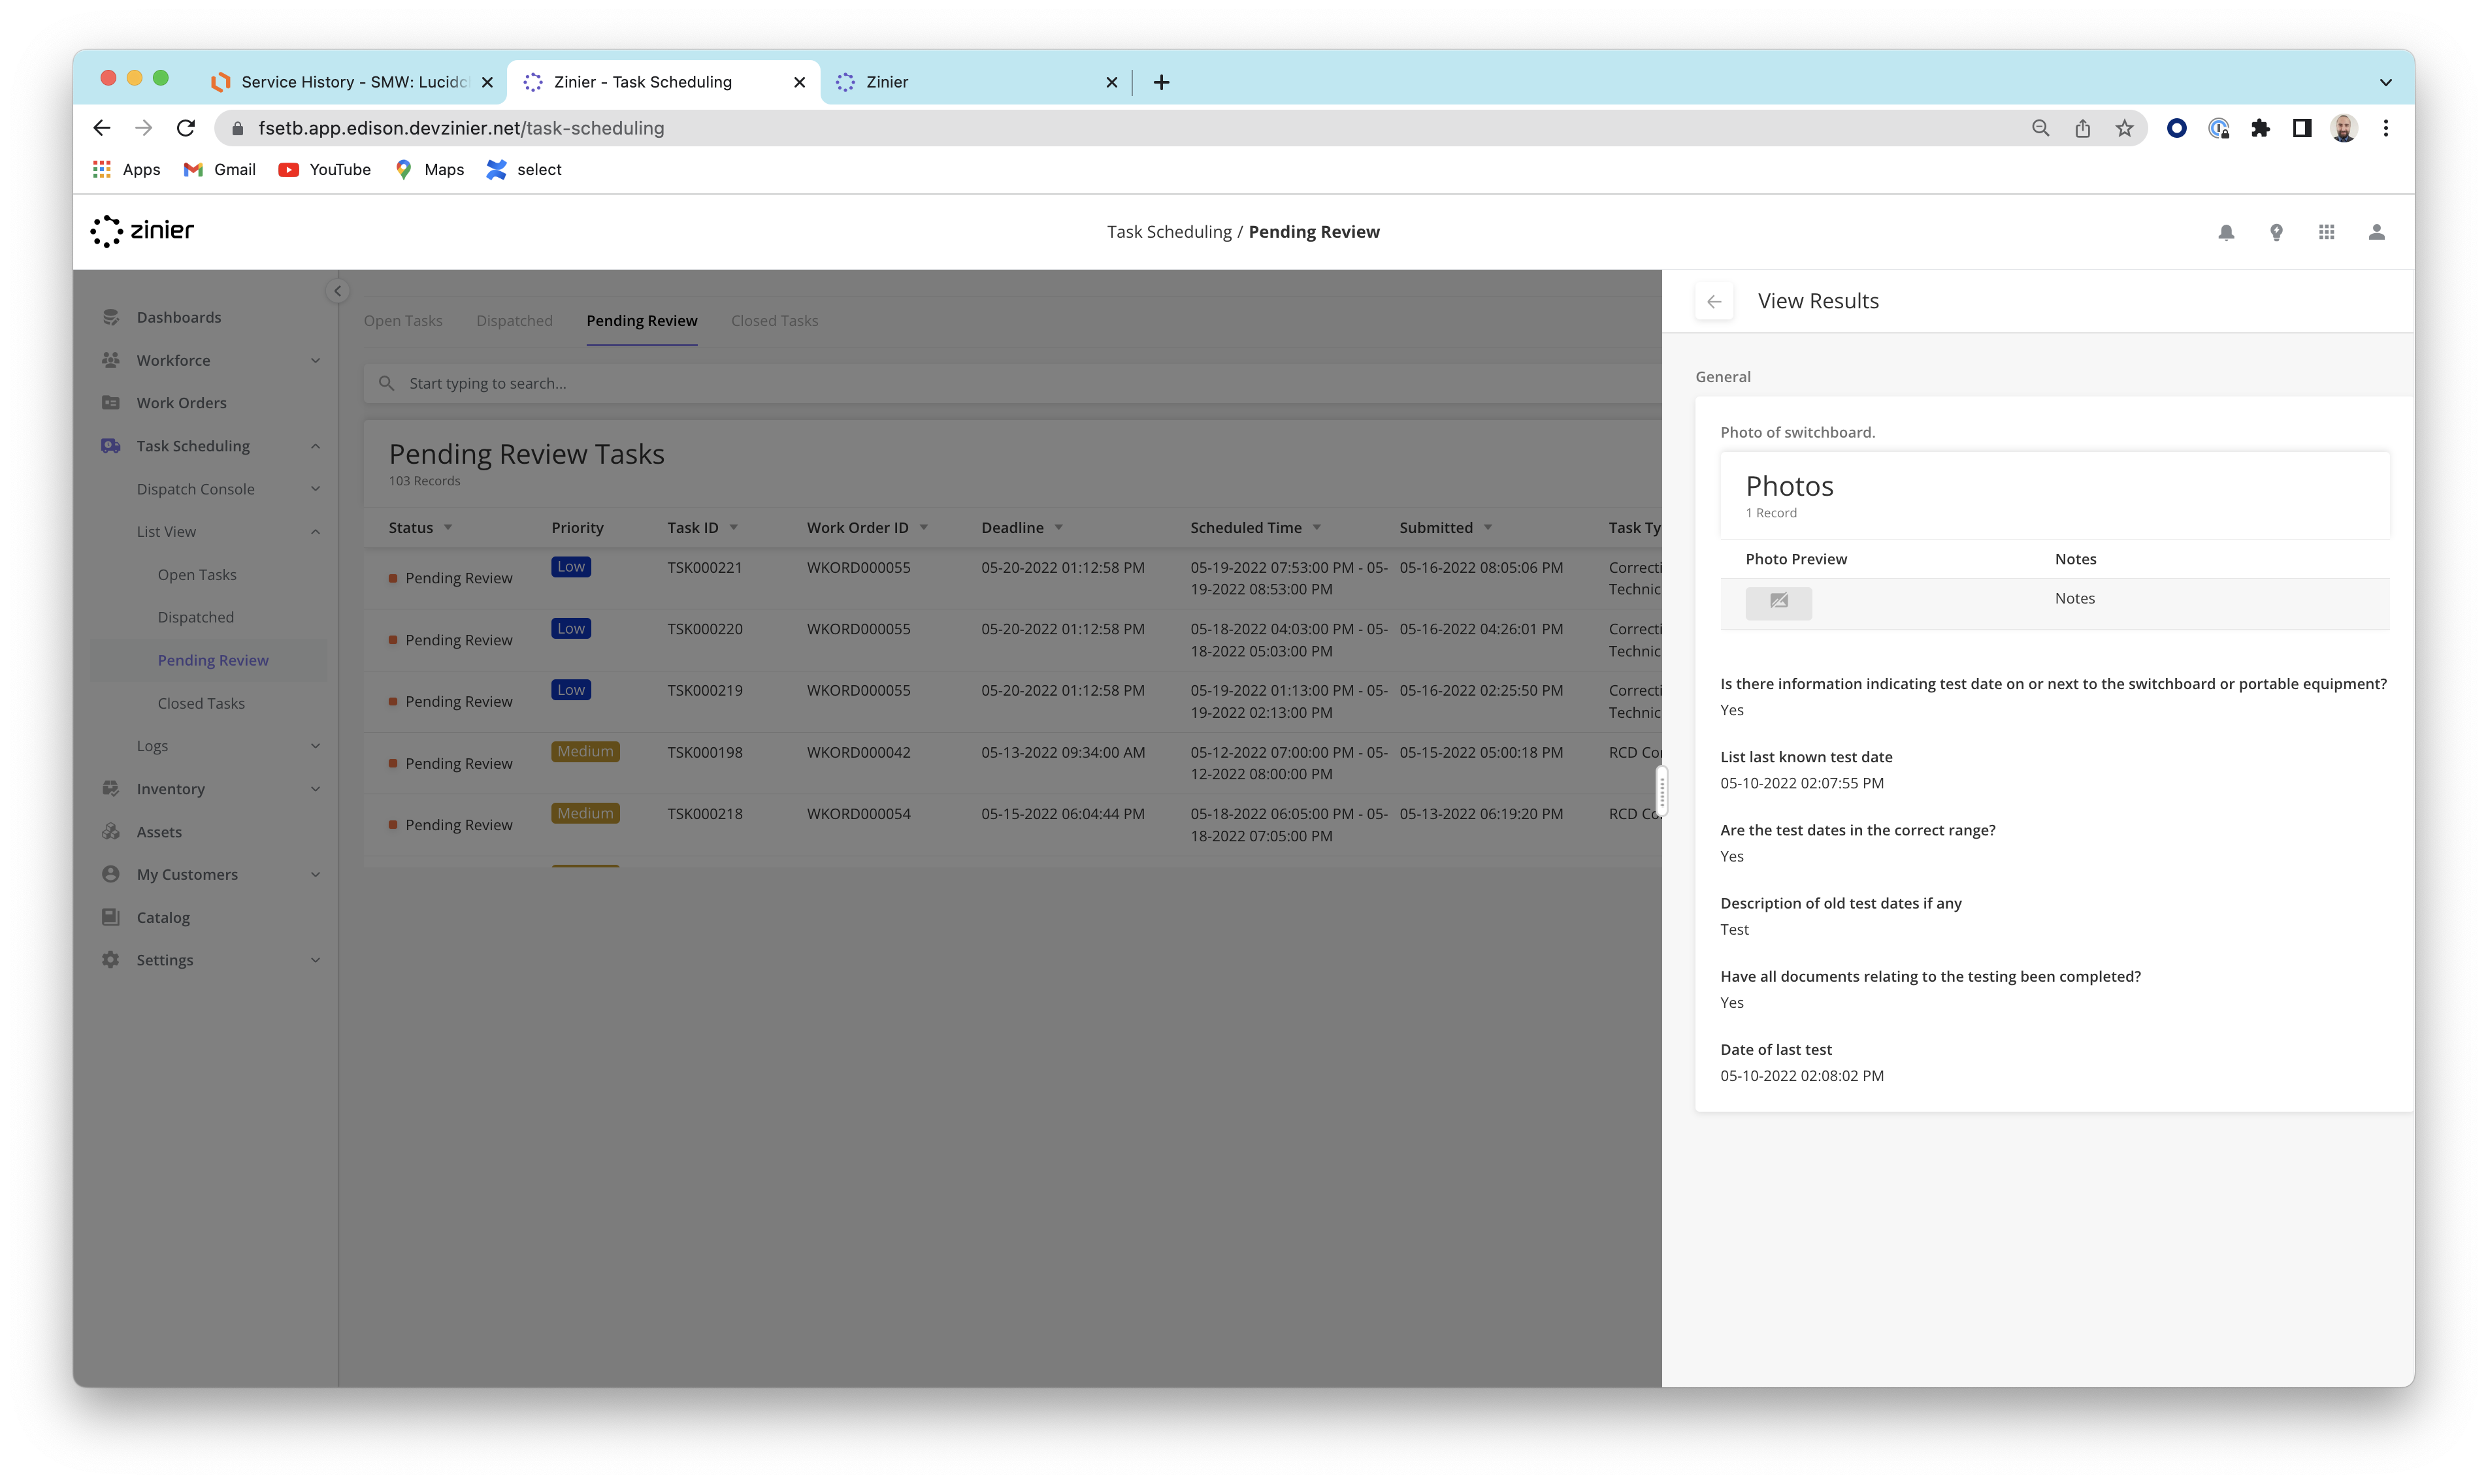Select the Pending Review tab
The width and height of the screenshot is (2488, 1484).
point(642,320)
